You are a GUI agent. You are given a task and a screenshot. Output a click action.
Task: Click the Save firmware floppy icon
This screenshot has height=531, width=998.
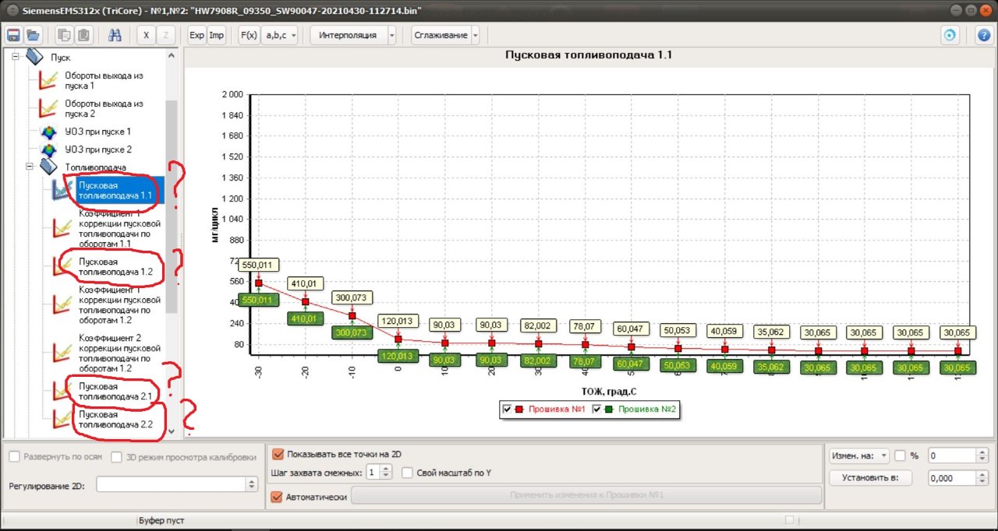pos(13,35)
